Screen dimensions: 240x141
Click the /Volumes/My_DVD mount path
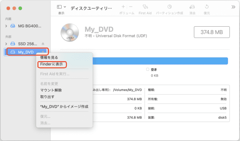127,90
